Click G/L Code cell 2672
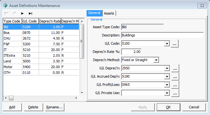 30,38
